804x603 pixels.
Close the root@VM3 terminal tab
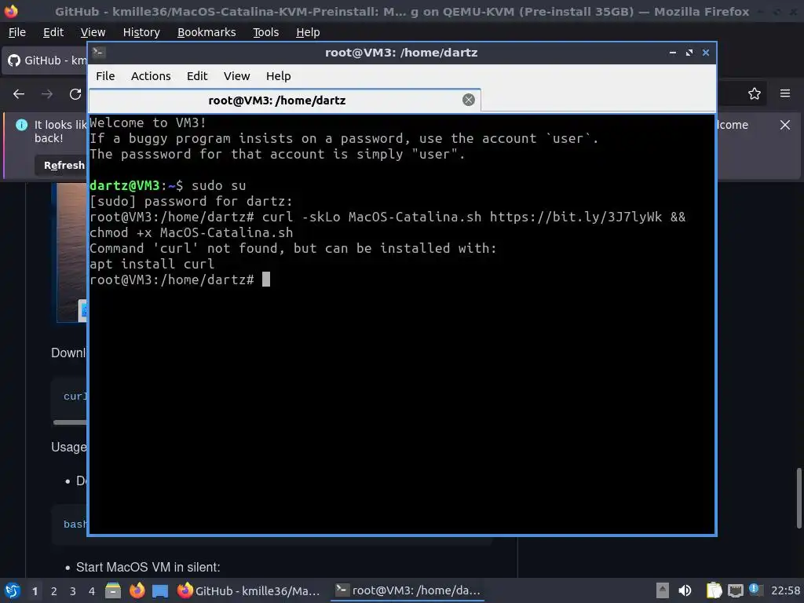tap(469, 100)
